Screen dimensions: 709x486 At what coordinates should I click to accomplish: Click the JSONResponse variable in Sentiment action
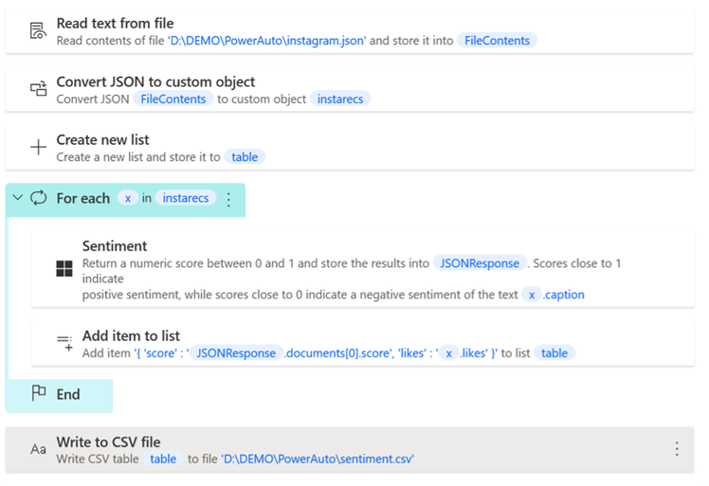[479, 263]
